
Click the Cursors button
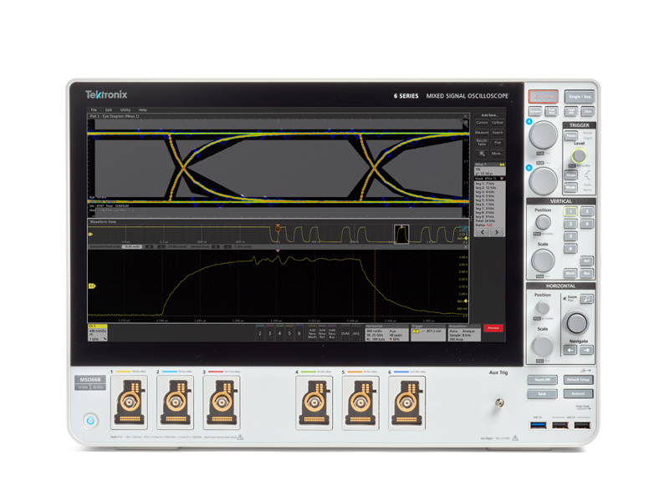click(x=482, y=123)
